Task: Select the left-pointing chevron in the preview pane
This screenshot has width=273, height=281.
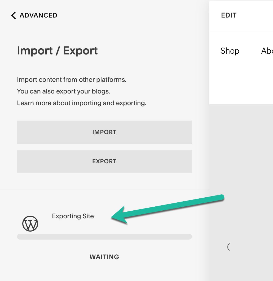Action: click(228, 247)
